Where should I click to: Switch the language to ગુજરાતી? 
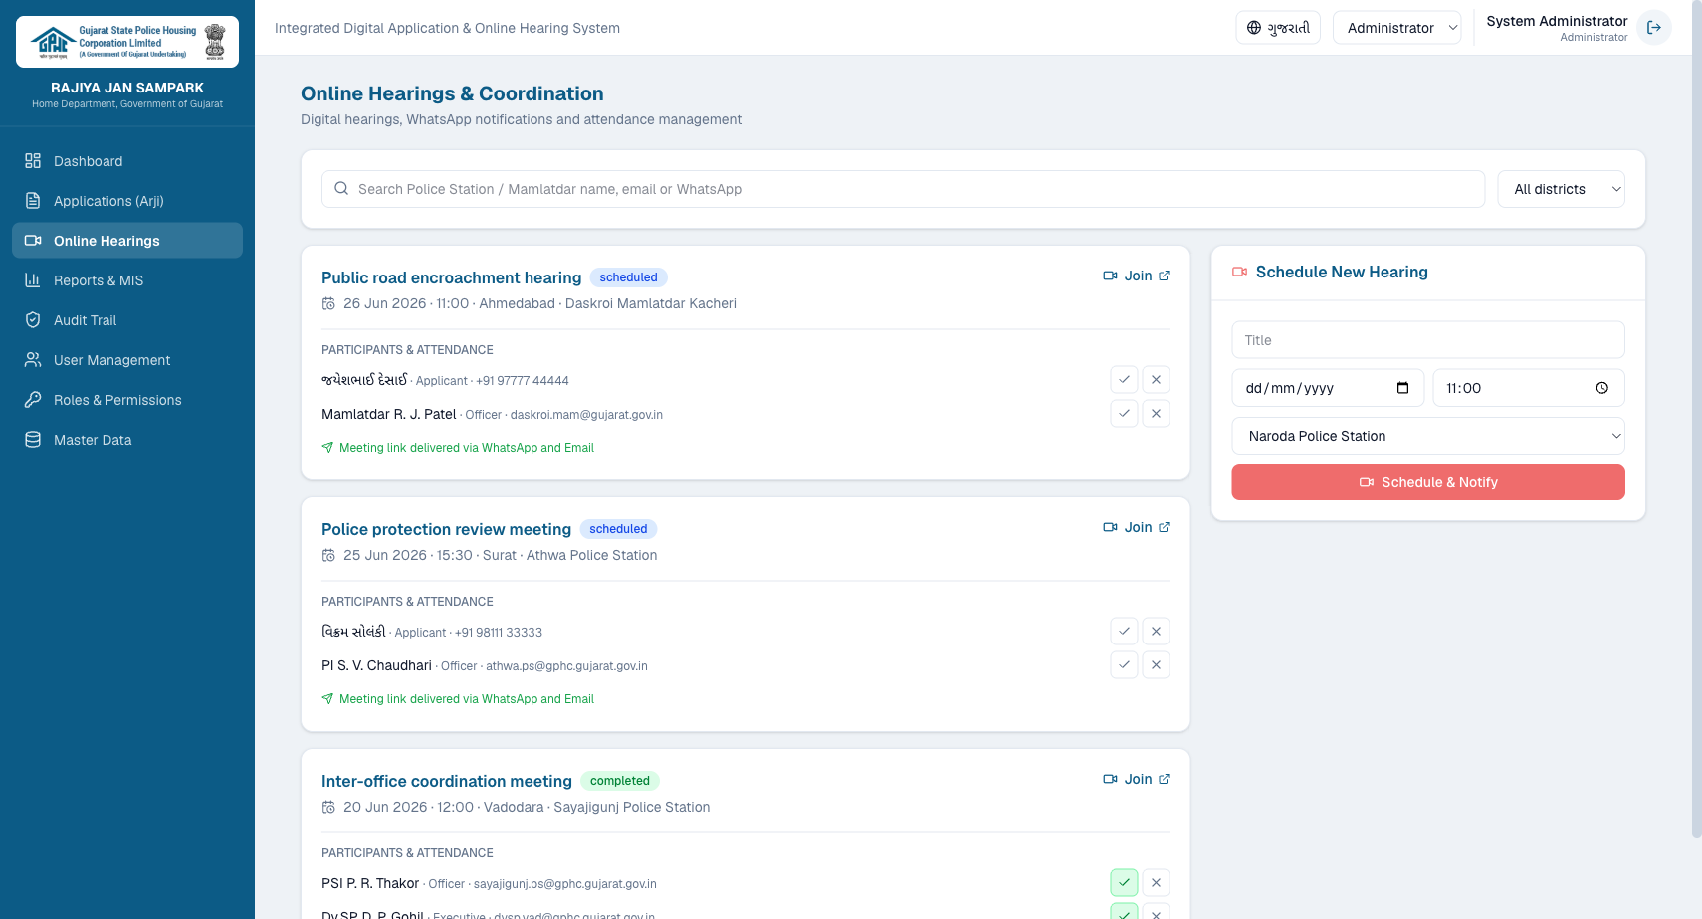click(1278, 28)
